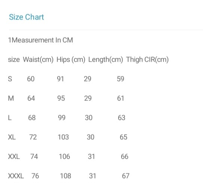Click the Length(cm) column header
Screen dimensions: 203x183
point(105,60)
